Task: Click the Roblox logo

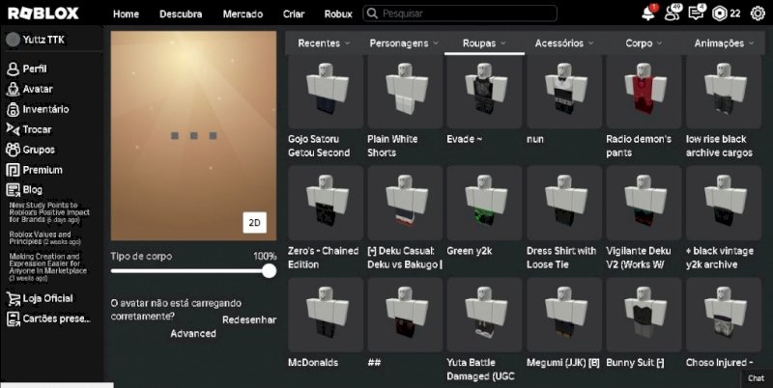Action: [x=43, y=14]
